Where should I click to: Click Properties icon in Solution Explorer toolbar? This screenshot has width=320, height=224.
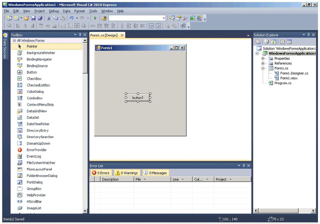pyautogui.click(x=258, y=42)
